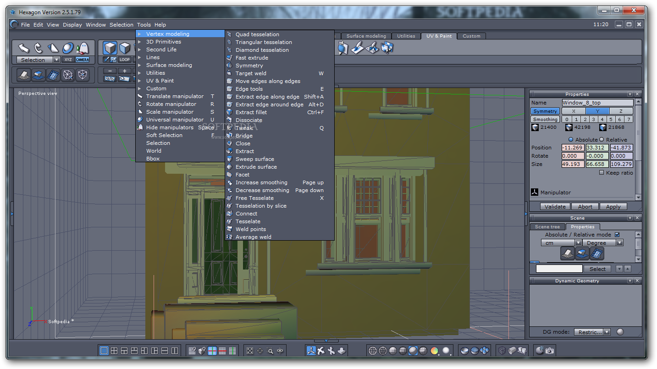Image resolution: width=657 pixels, height=369 pixels.
Task: Toggle symmetry X axis
Action: coord(574,111)
